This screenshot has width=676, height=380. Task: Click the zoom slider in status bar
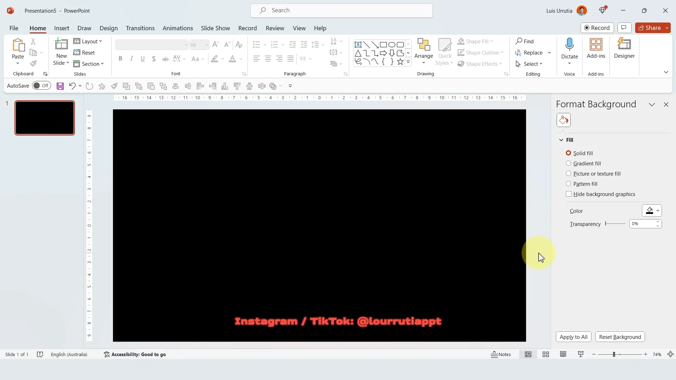[x=620, y=354]
